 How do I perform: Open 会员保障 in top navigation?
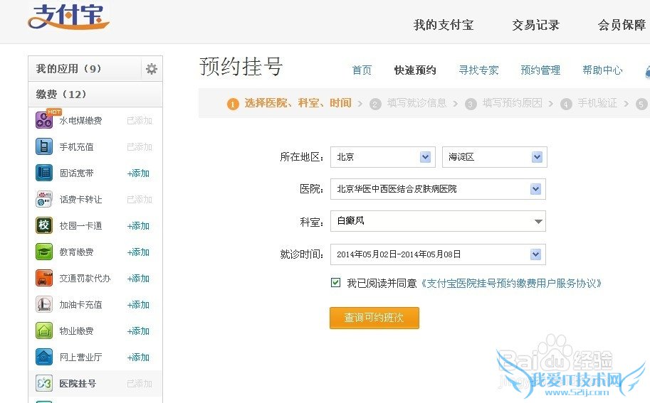622,25
